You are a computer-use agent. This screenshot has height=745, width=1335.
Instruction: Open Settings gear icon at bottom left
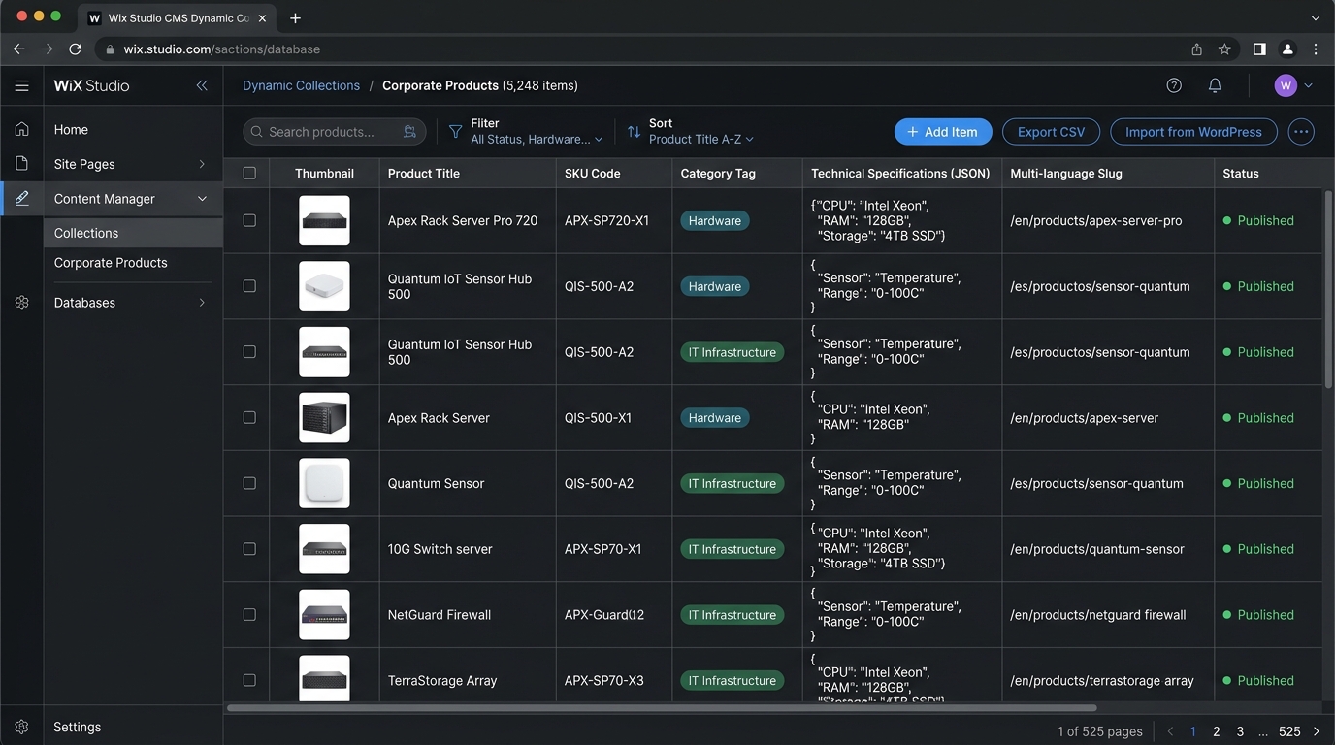tap(21, 727)
